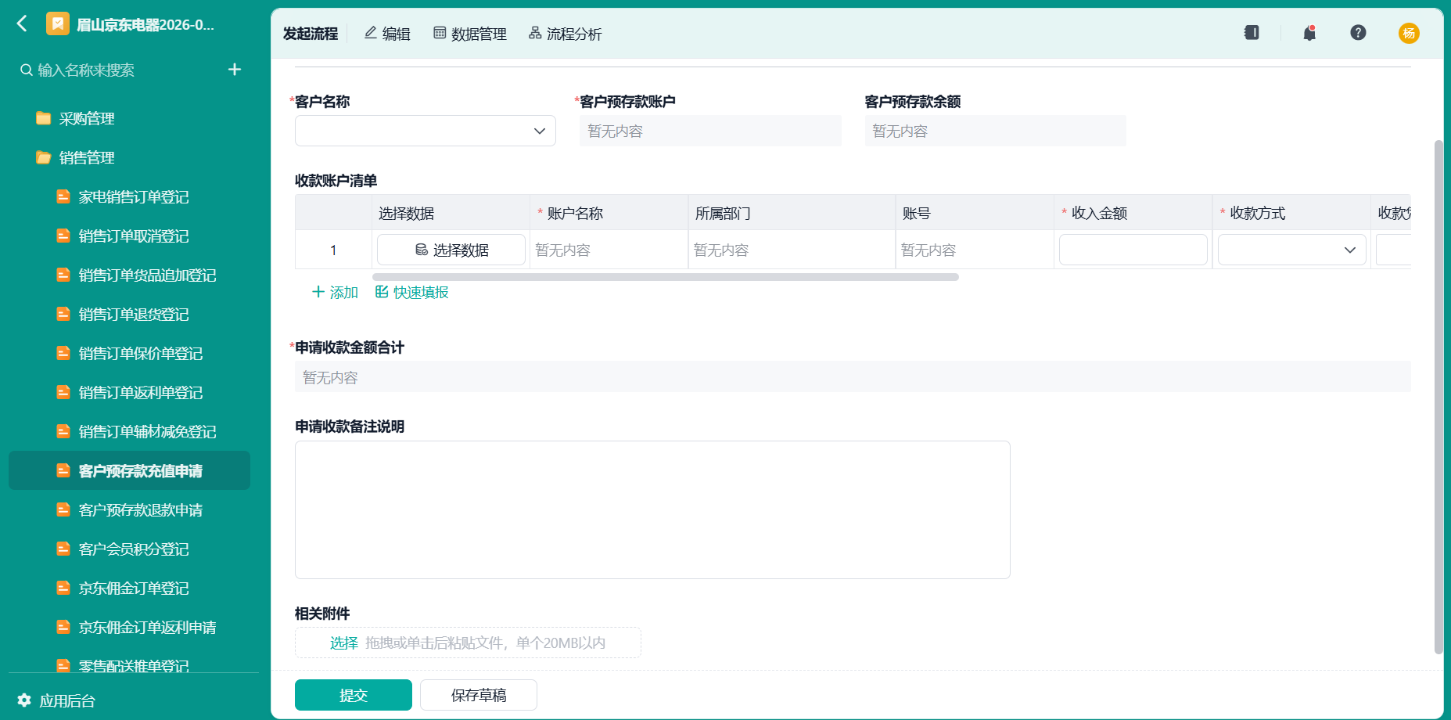Switch to 发起流程 tab
This screenshot has height=720, width=1451.
point(311,34)
